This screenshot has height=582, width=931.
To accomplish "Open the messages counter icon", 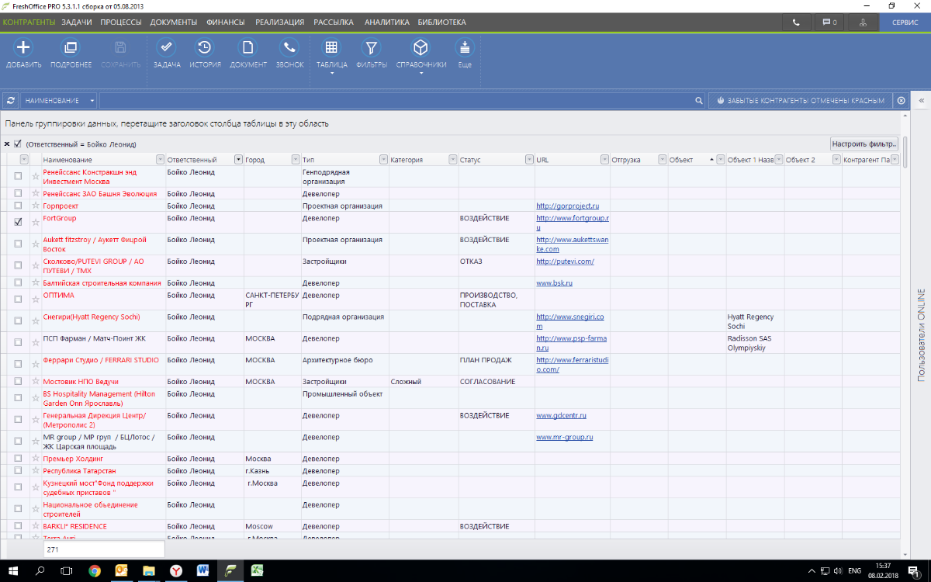I will (829, 23).
